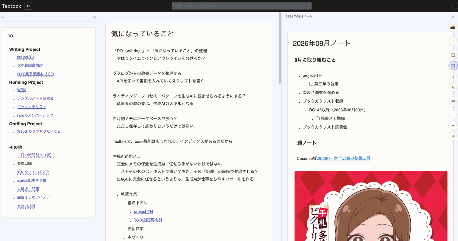Click the Crafting Project heading

coord(26,124)
